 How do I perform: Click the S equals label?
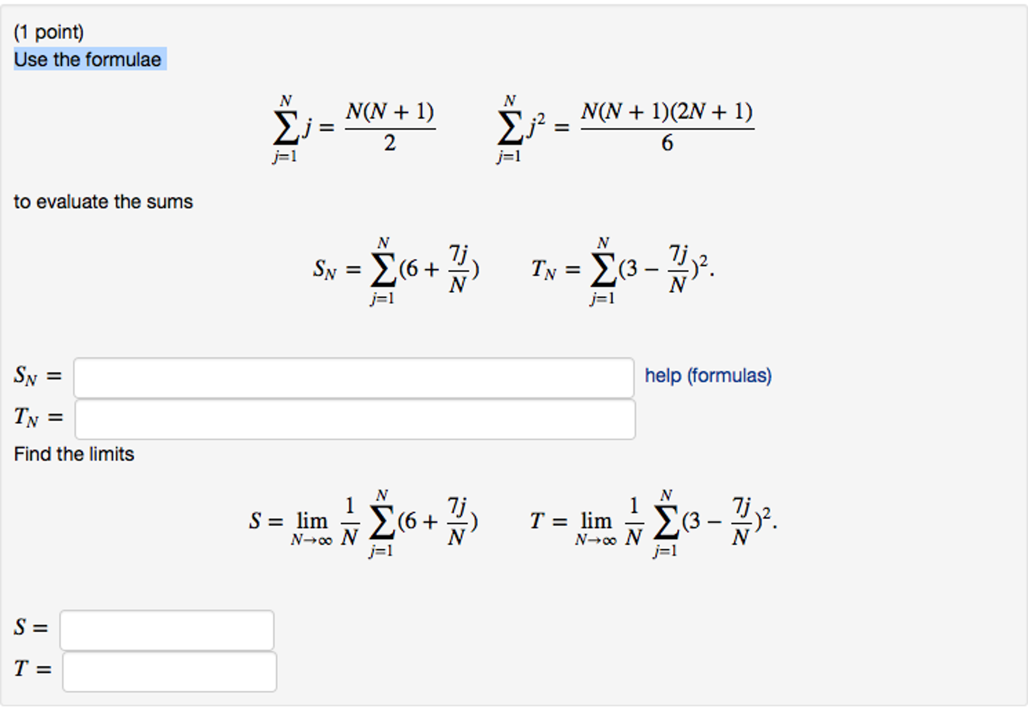click(x=30, y=627)
